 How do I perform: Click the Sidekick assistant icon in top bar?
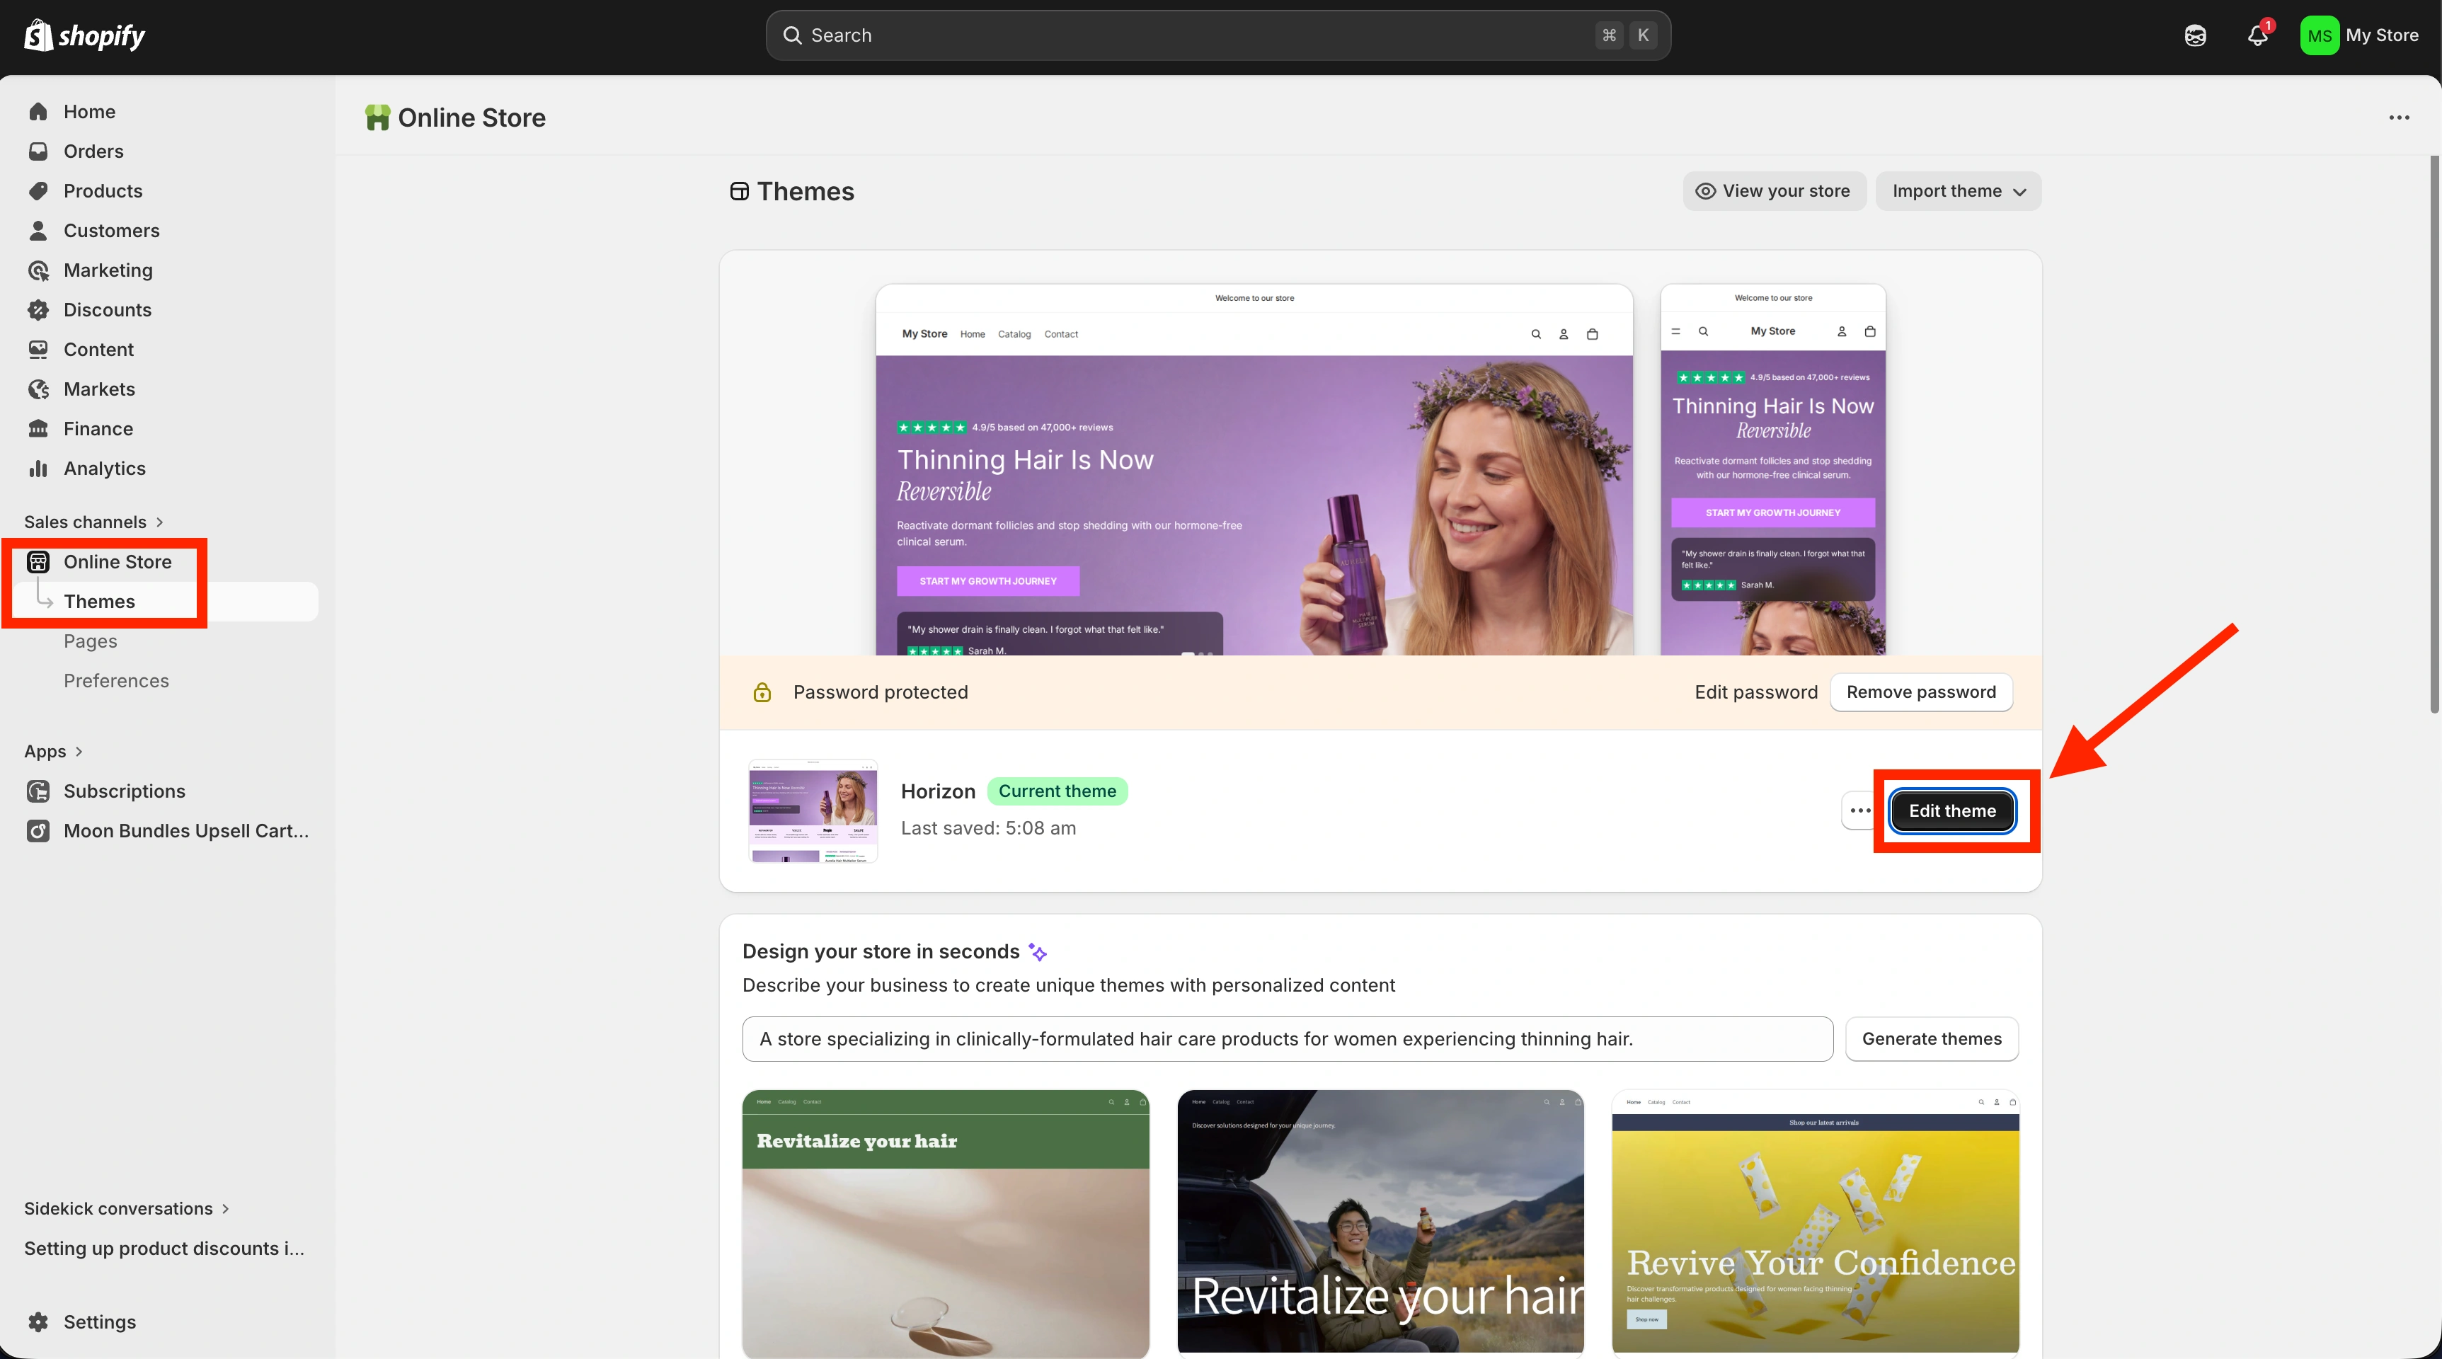pos(2196,35)
